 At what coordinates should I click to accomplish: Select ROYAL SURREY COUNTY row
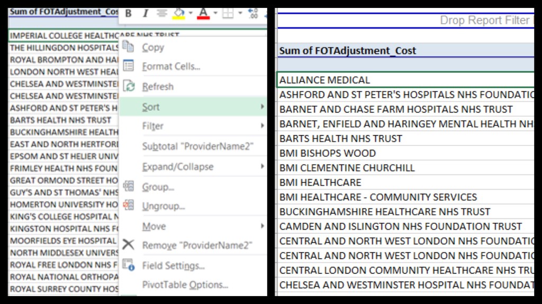64,289
